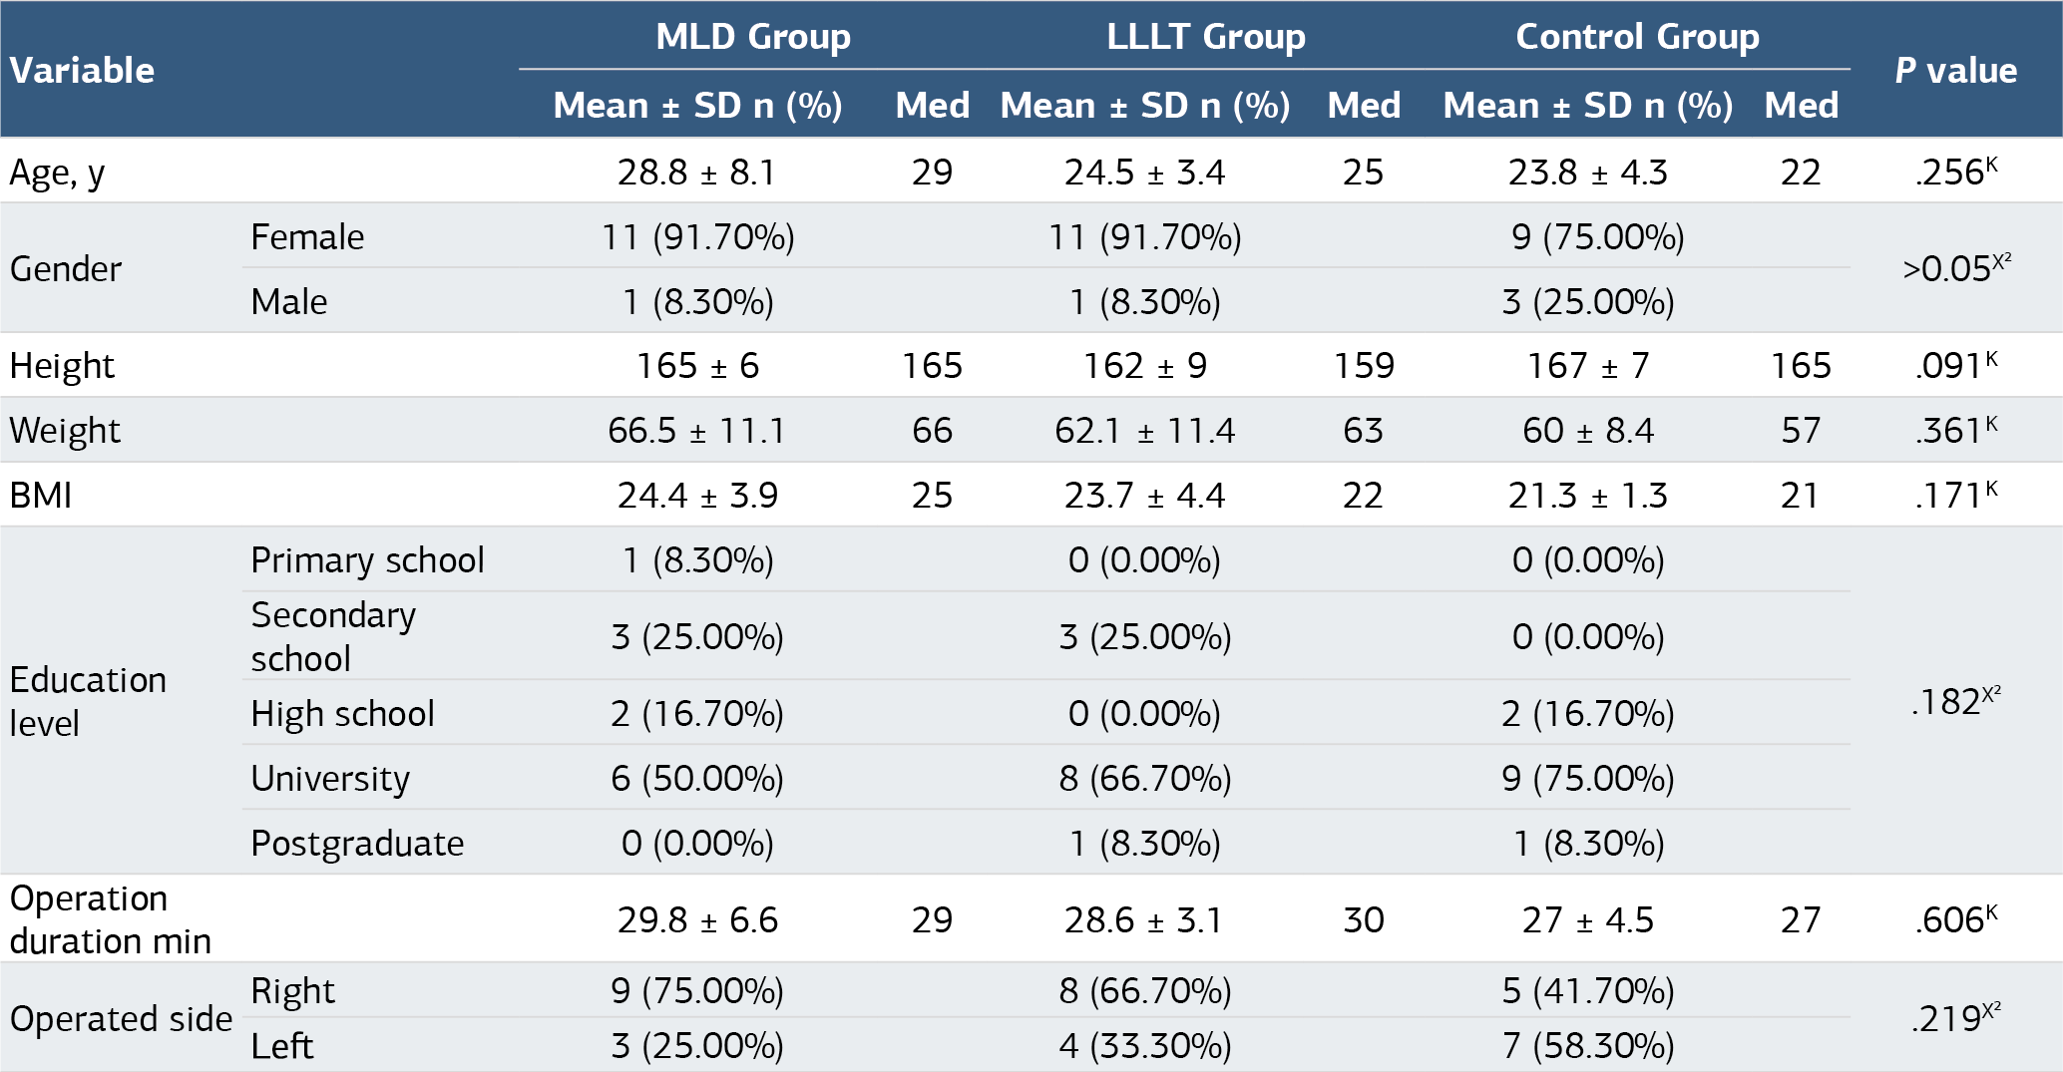Click the BMI row label
Screen dimensions: 2063x1072
click(x=41, y=496)
